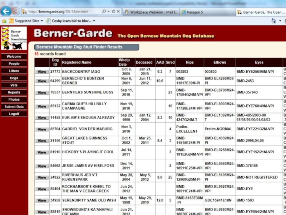The image size is (286, 215).
Task: View the BACKCOUNTRY IAGO record
Action: 42,72
